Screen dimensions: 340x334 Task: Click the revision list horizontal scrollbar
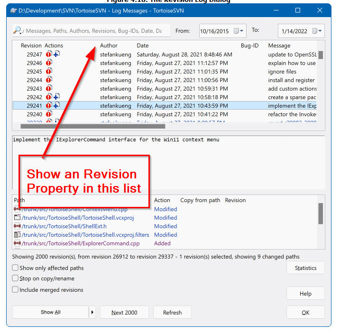click(x=93, y=126)
